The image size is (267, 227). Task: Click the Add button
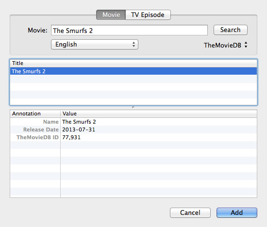237,212
